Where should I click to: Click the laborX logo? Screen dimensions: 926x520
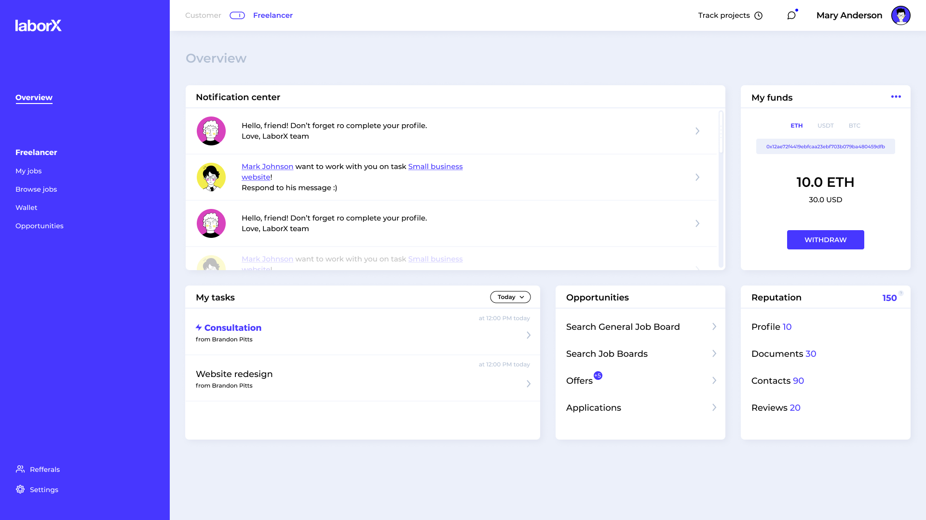[x=38, y=26]
